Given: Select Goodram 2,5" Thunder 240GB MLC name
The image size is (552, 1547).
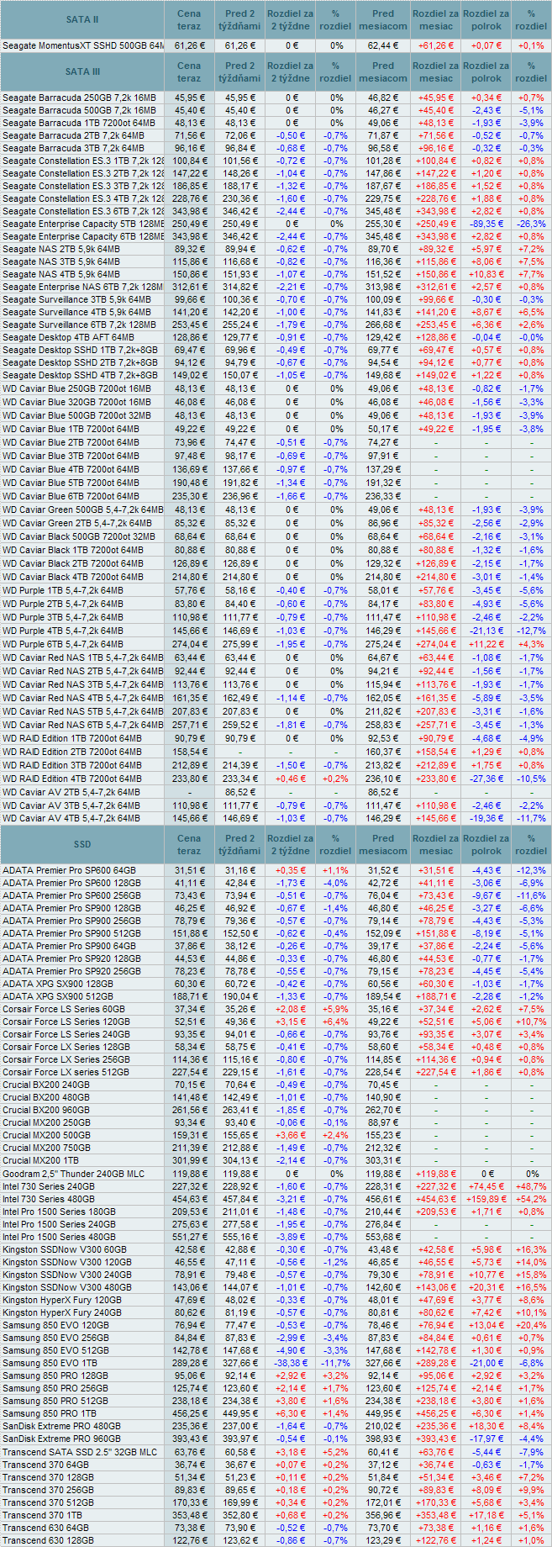Looking at the screenshot, I should [73, 1175].
